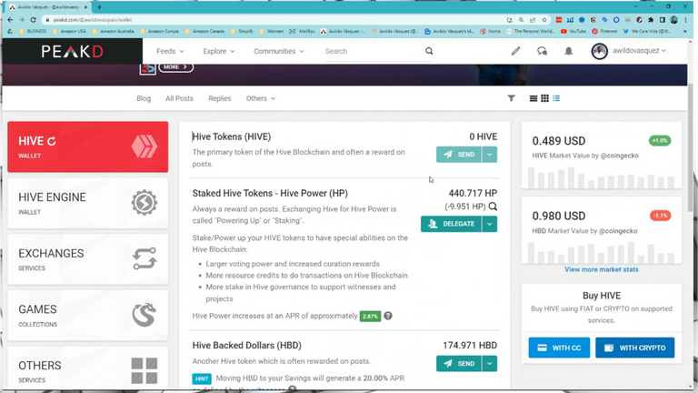698x393 pixels.
Task: Open View more market stats link
Action: pyautogui.click(x=602, y=269)
